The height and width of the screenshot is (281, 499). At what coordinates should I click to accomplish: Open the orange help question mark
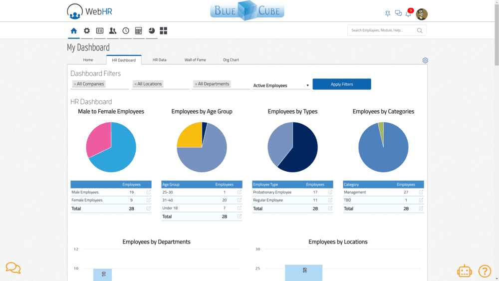coord(485,272)
